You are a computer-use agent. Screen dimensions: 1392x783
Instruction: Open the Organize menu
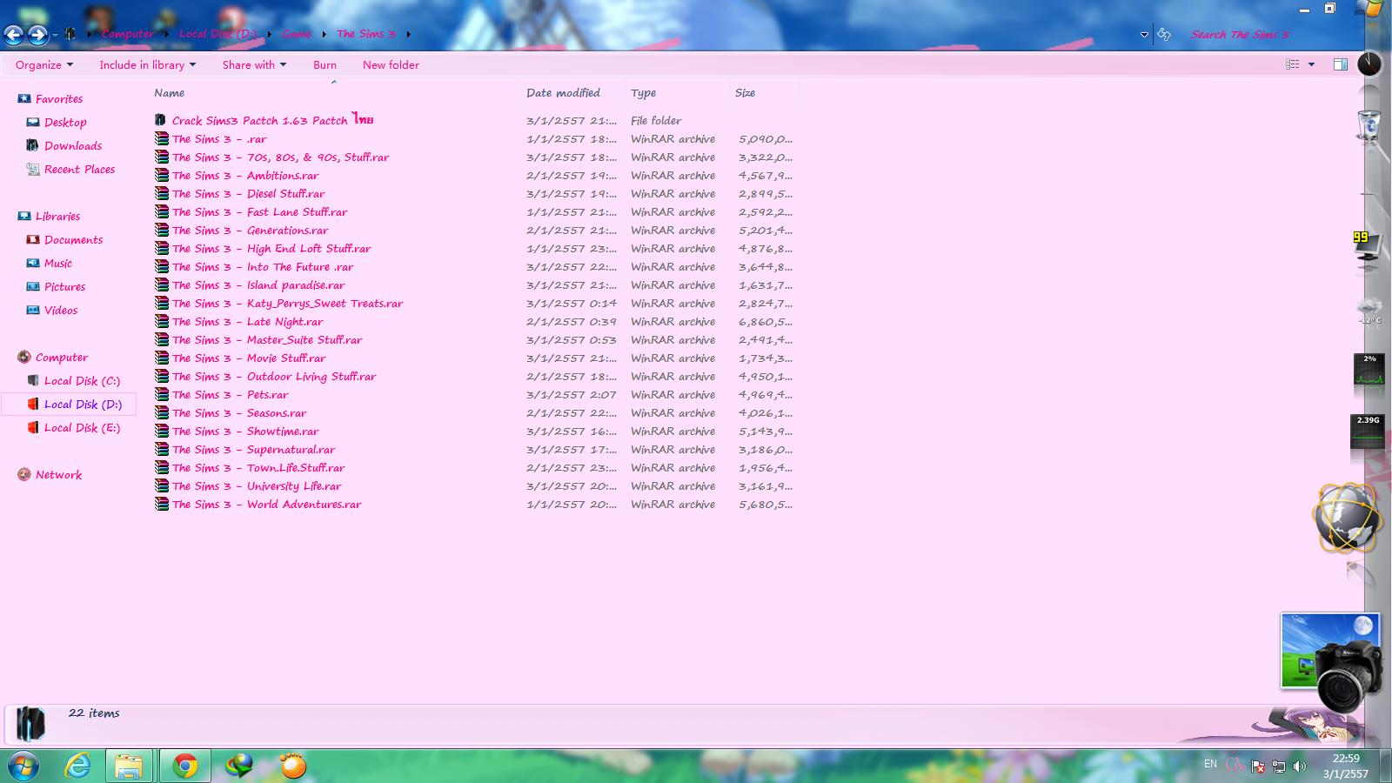point(44,64)
